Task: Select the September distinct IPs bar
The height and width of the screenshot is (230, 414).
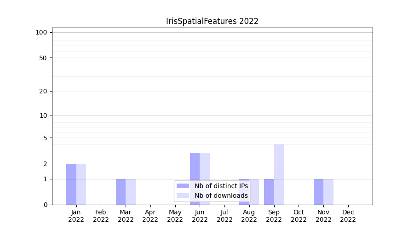Action: point(269,192)
